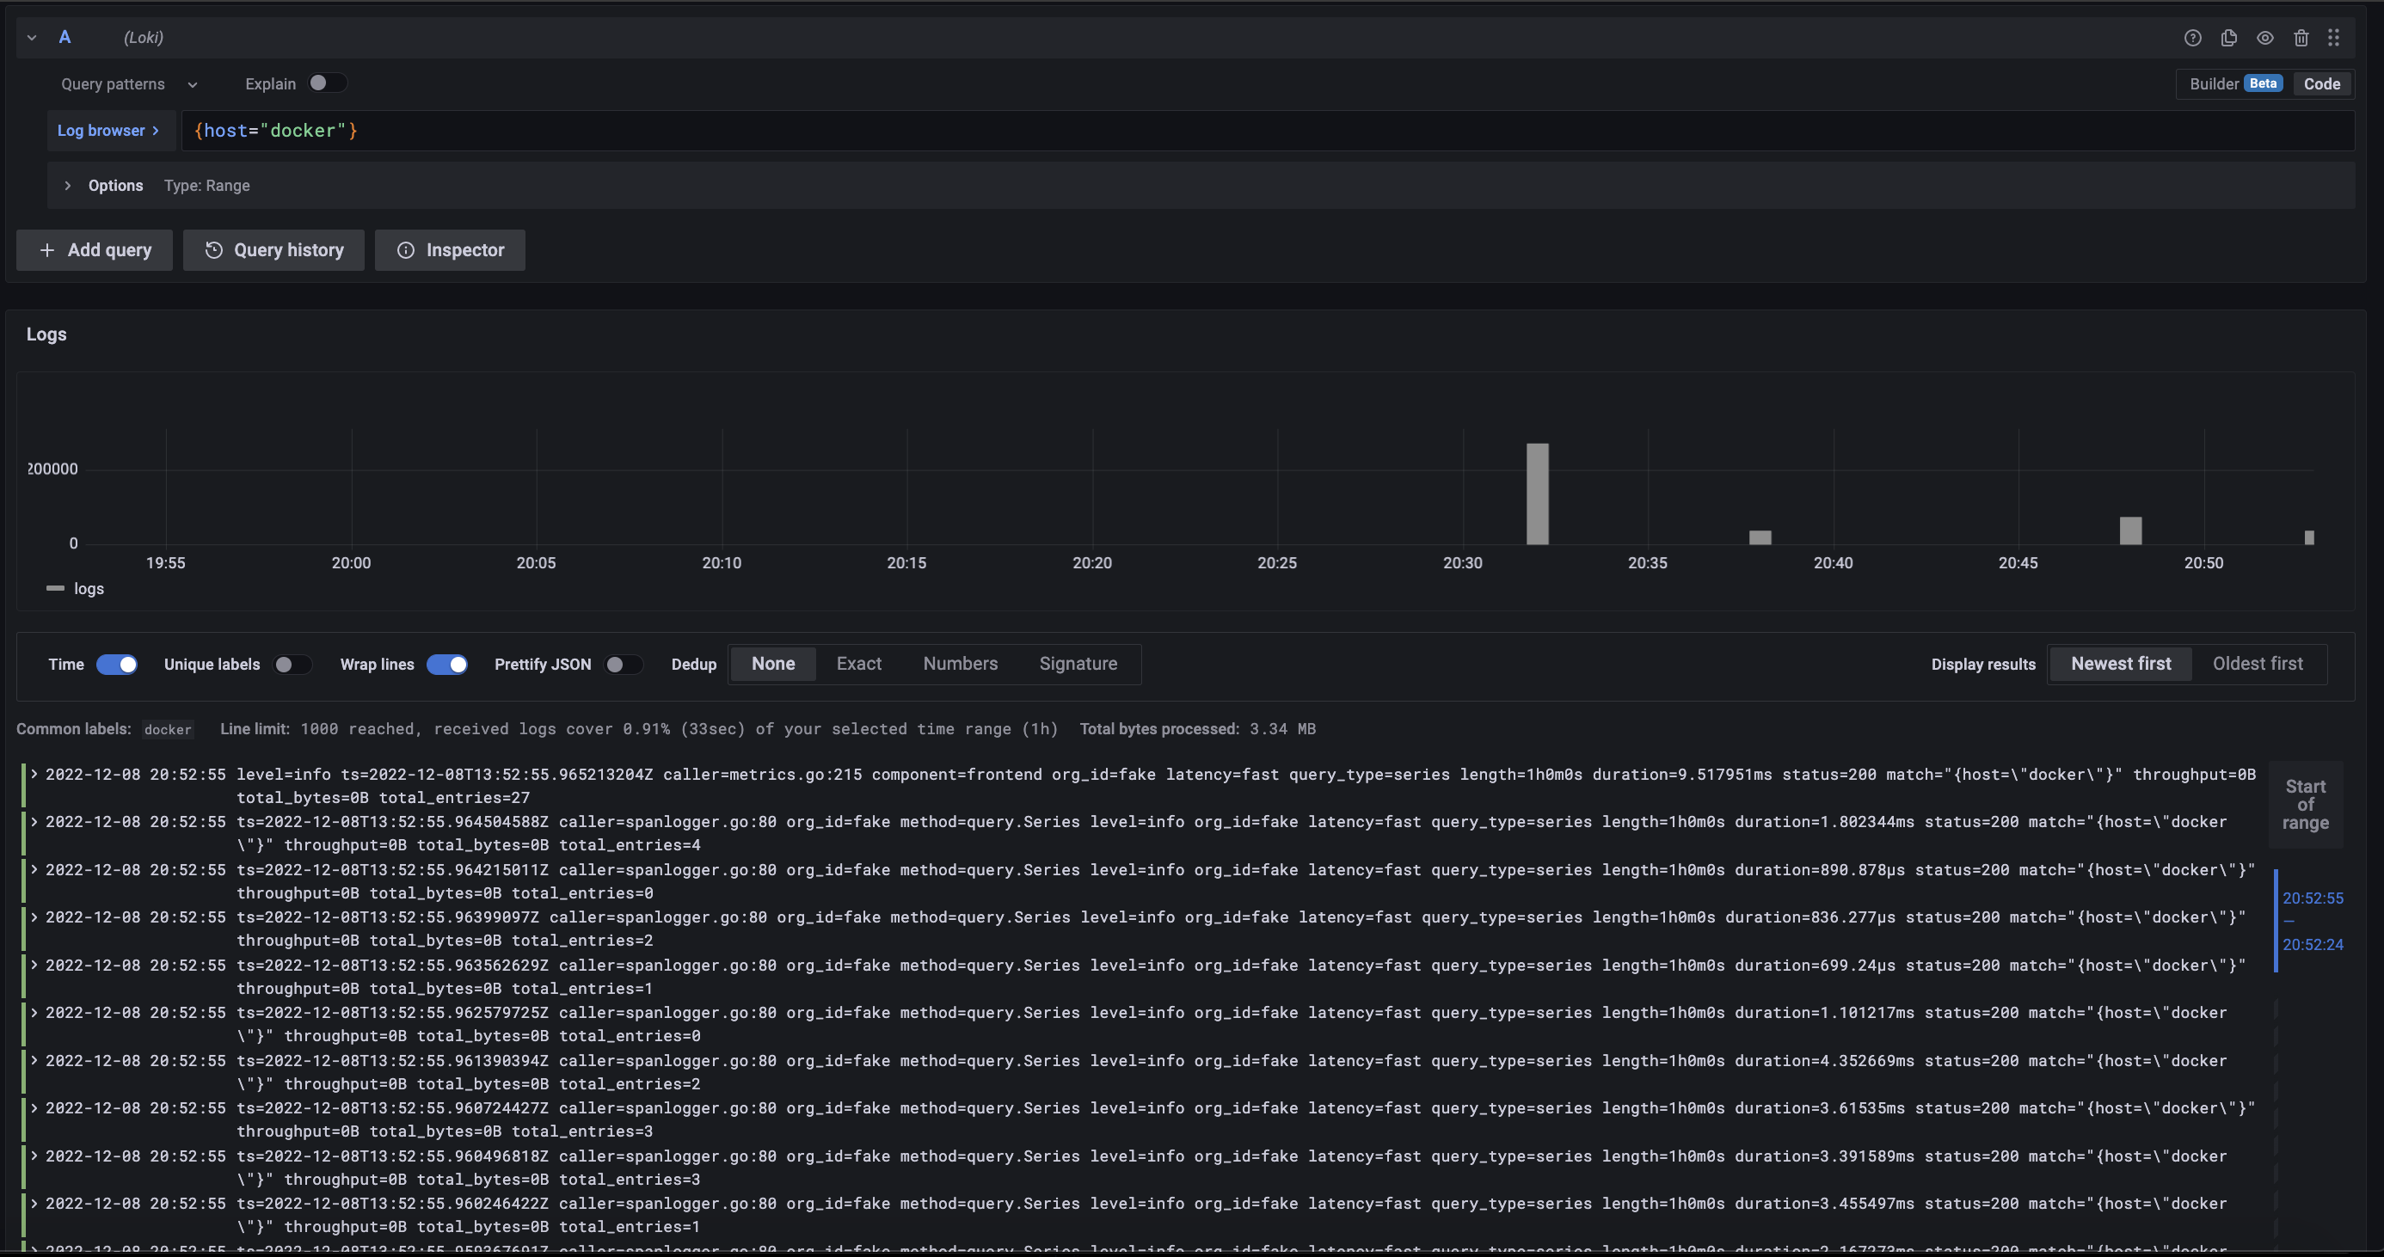Enable Unique labels switch
Screen dimensions: 2384x1257
(x=292, y=664)
